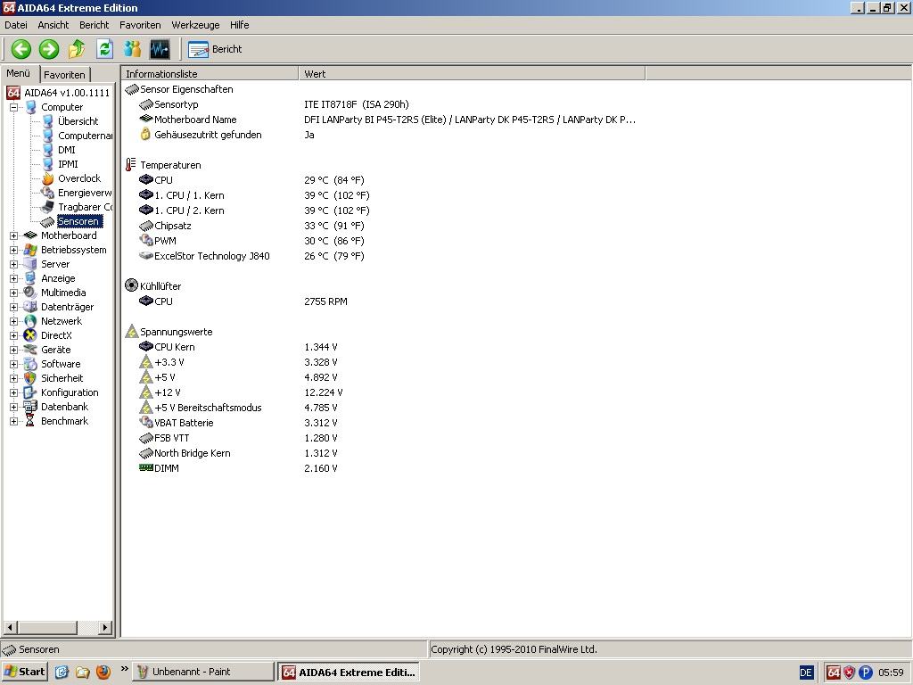Image resolution: width=913 pixels, height=685 pixels.
Task: Open the Datei menu
Action: 16,25
